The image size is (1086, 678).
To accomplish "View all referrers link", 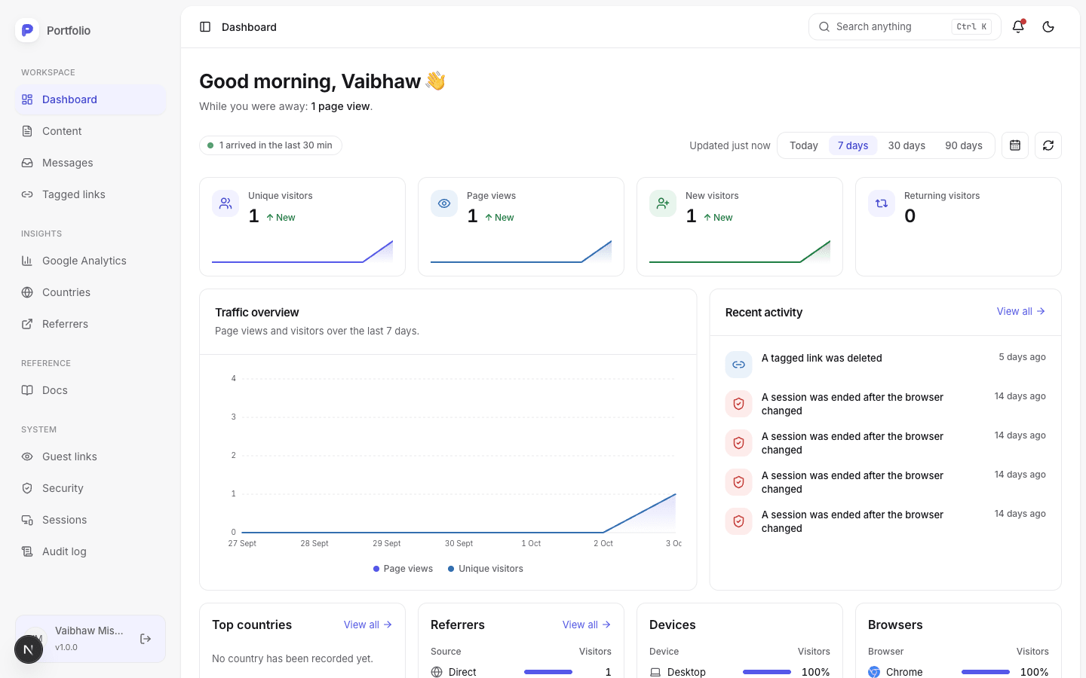I will [x=587, y=625].
